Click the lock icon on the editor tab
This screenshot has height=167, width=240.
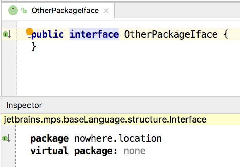pyautogui.click(x=24, y=11)
